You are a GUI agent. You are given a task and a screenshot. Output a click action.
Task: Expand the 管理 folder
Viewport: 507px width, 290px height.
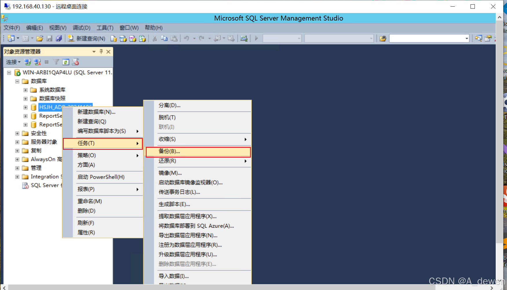(x=17, y=168)
